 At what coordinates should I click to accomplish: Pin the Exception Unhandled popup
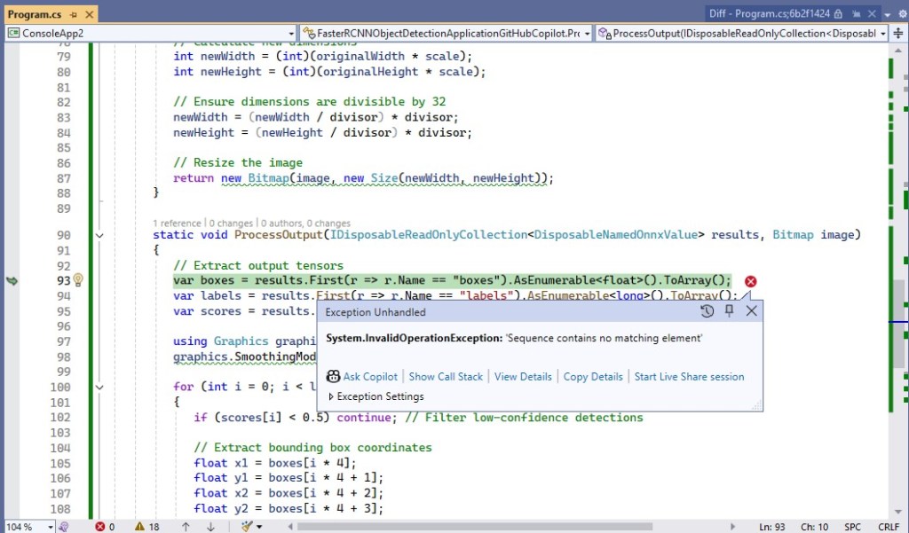730,311
